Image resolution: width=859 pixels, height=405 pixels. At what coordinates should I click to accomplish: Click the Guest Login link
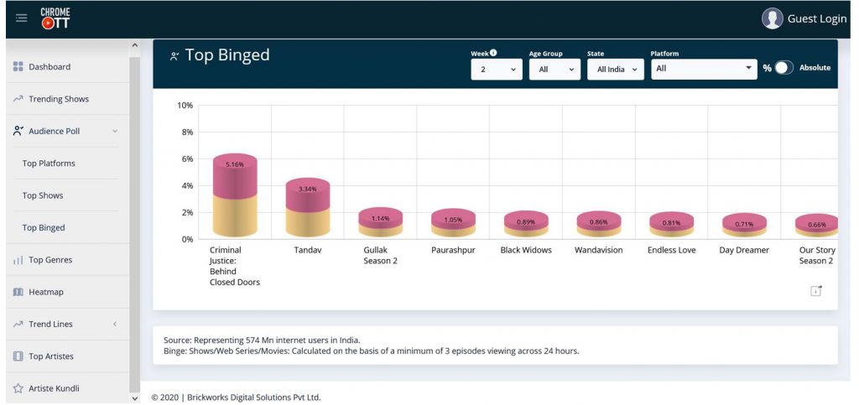tap(816, 18)
